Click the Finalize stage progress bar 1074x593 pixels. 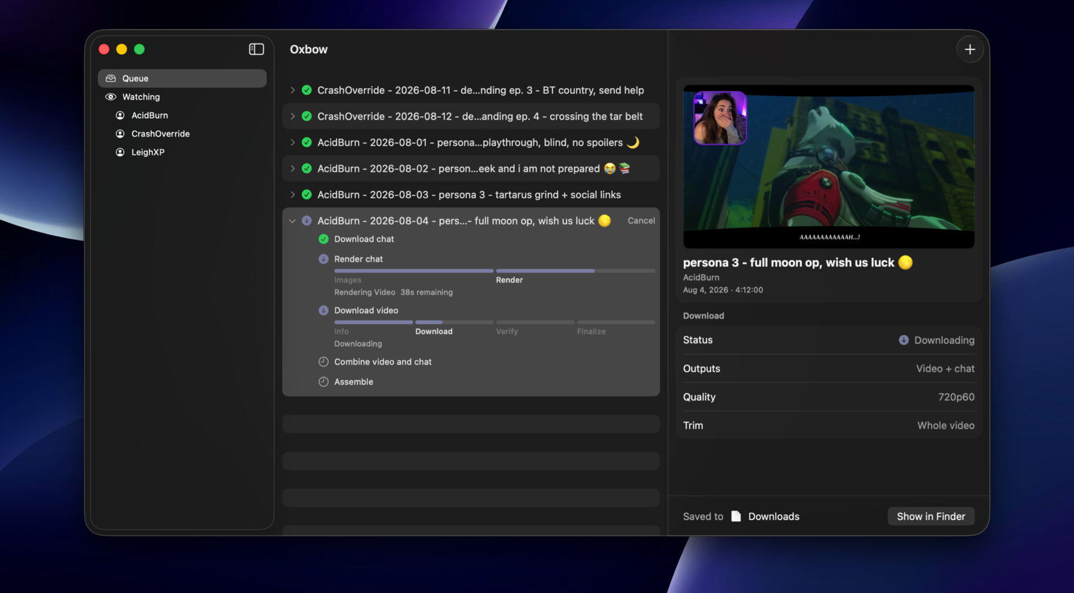[x=616, y=322]
